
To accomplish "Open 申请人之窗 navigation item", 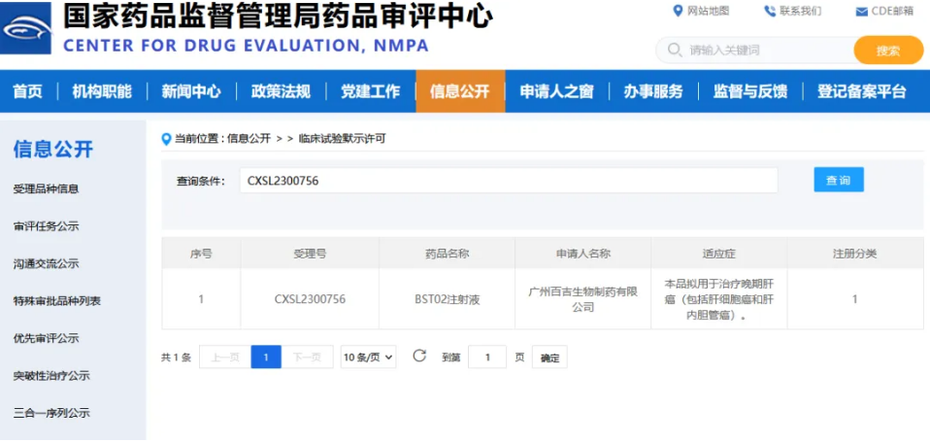I will [x=556, y=91].
